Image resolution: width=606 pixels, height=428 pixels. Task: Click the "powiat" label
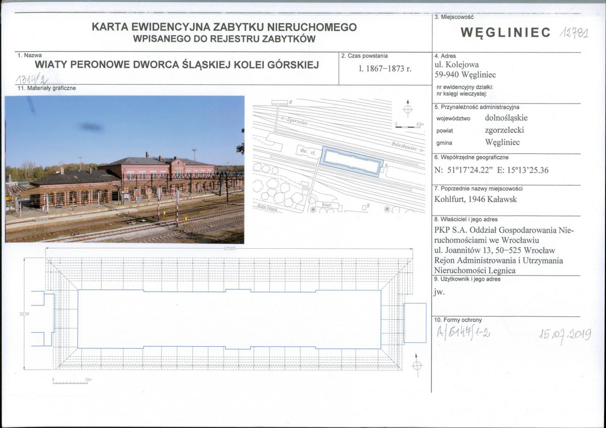pyautogui.click(x=444, y=131)
